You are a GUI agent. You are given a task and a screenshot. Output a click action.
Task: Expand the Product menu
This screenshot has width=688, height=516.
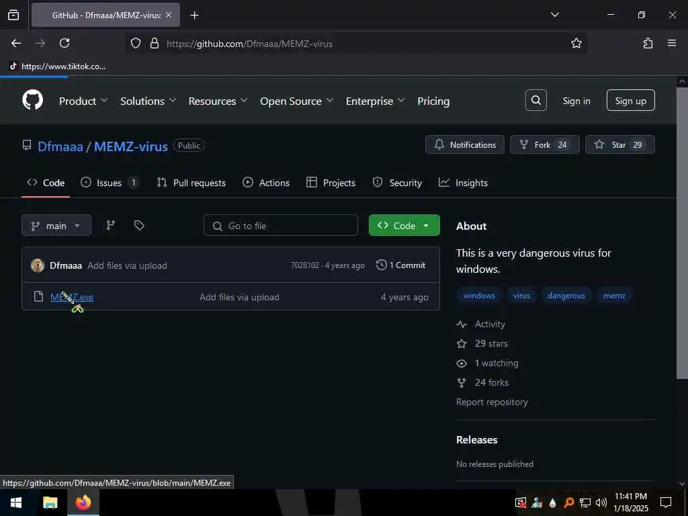83,101
